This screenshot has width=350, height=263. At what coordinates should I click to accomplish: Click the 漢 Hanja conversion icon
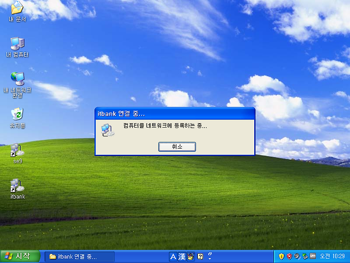pyautogui.click(x=182, y=257)
